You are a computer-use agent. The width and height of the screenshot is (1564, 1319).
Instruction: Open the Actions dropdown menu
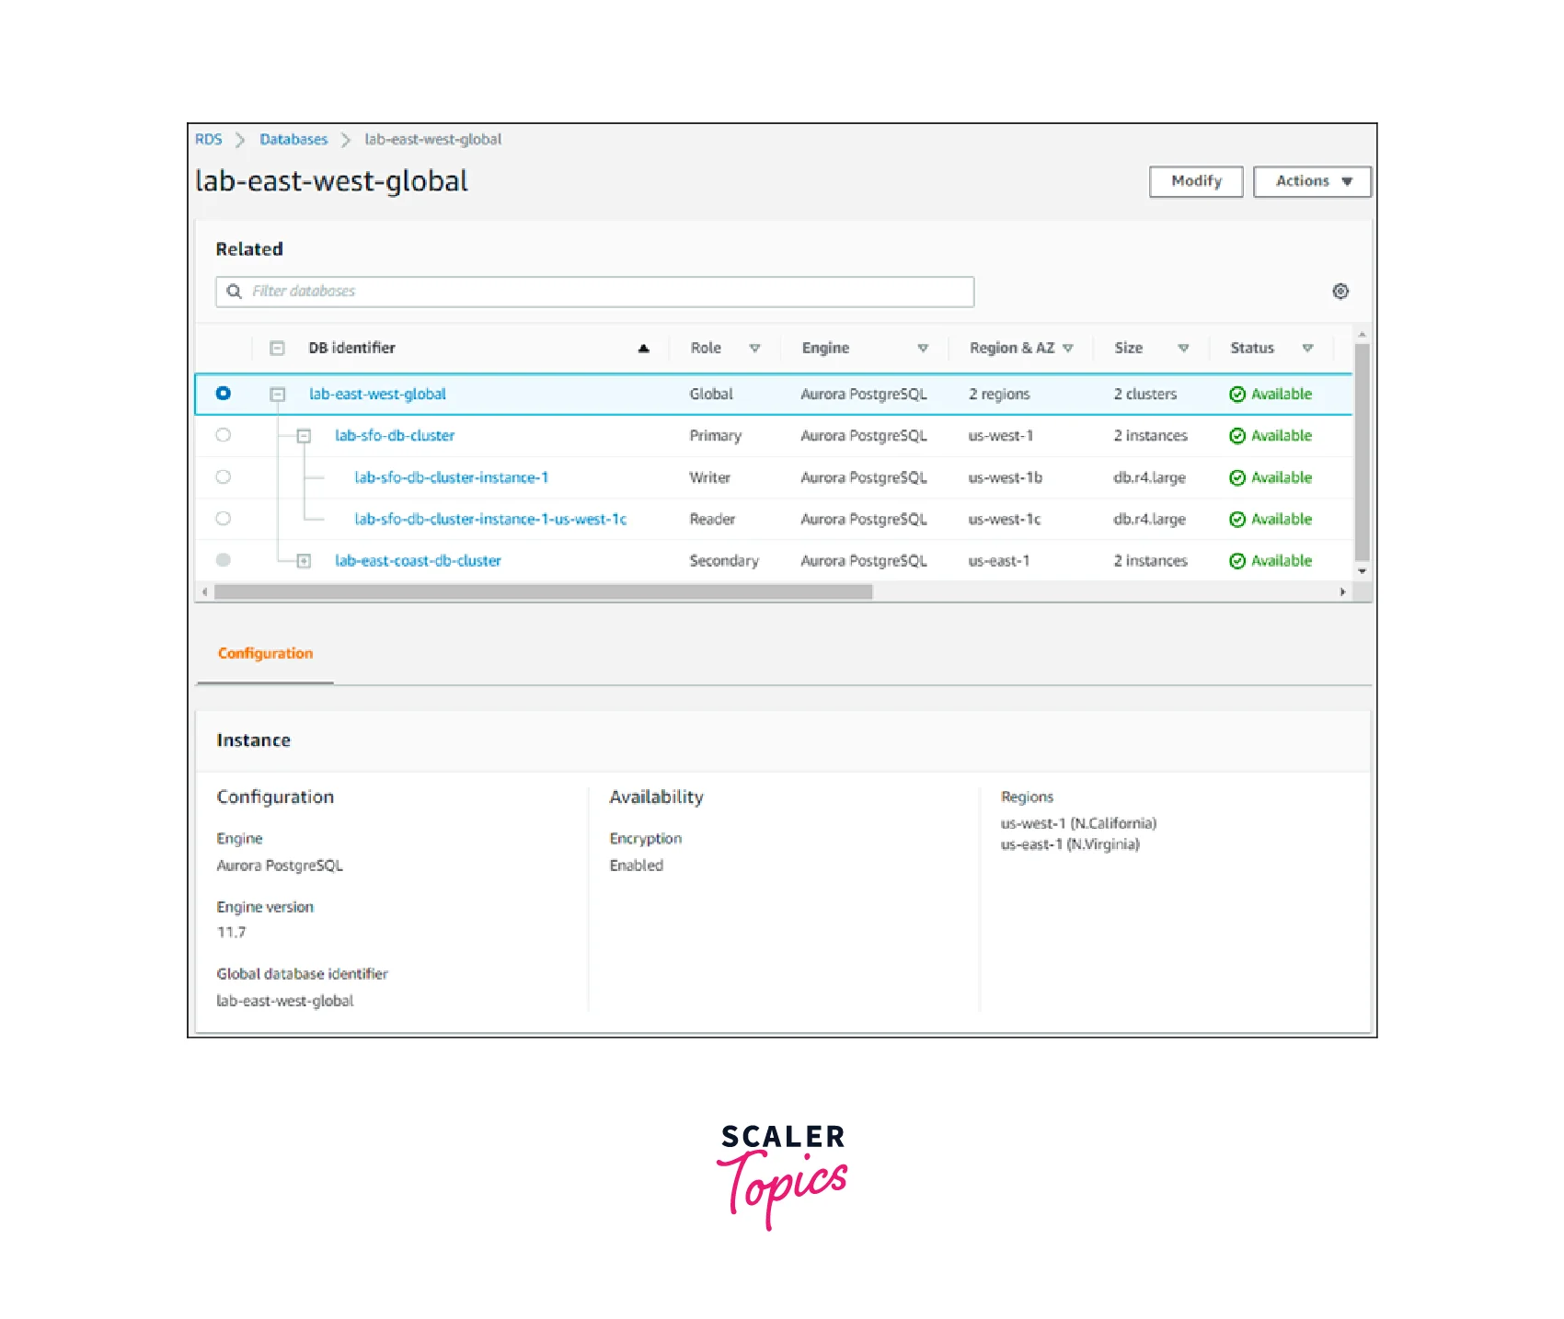pos(1311,182)
